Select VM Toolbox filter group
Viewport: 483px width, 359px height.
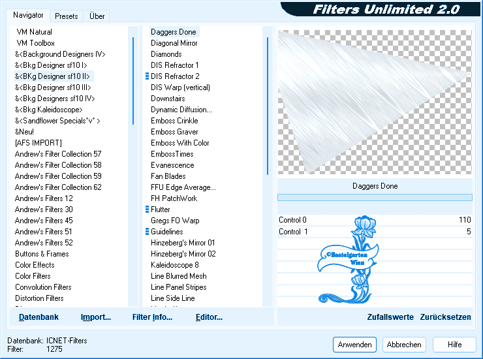(x=35, y=43)
